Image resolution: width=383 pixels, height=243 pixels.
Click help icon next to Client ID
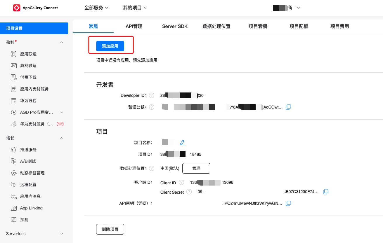coord(181,182)
